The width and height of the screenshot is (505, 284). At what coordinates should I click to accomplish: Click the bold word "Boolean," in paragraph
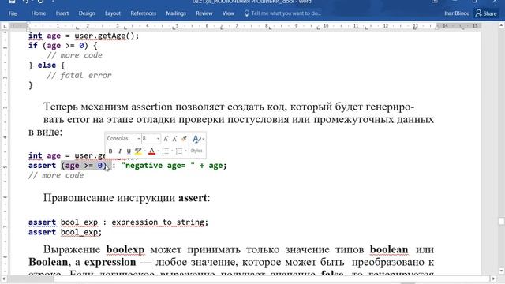(49, 262)
